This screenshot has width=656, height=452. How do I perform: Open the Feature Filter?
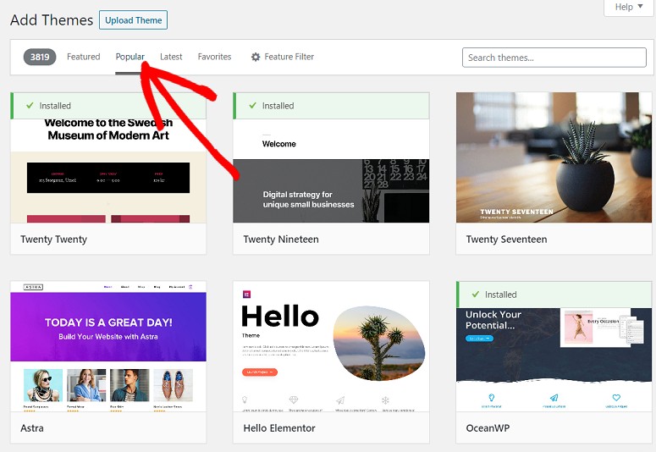pyautogui.click(x=283, y=57)
